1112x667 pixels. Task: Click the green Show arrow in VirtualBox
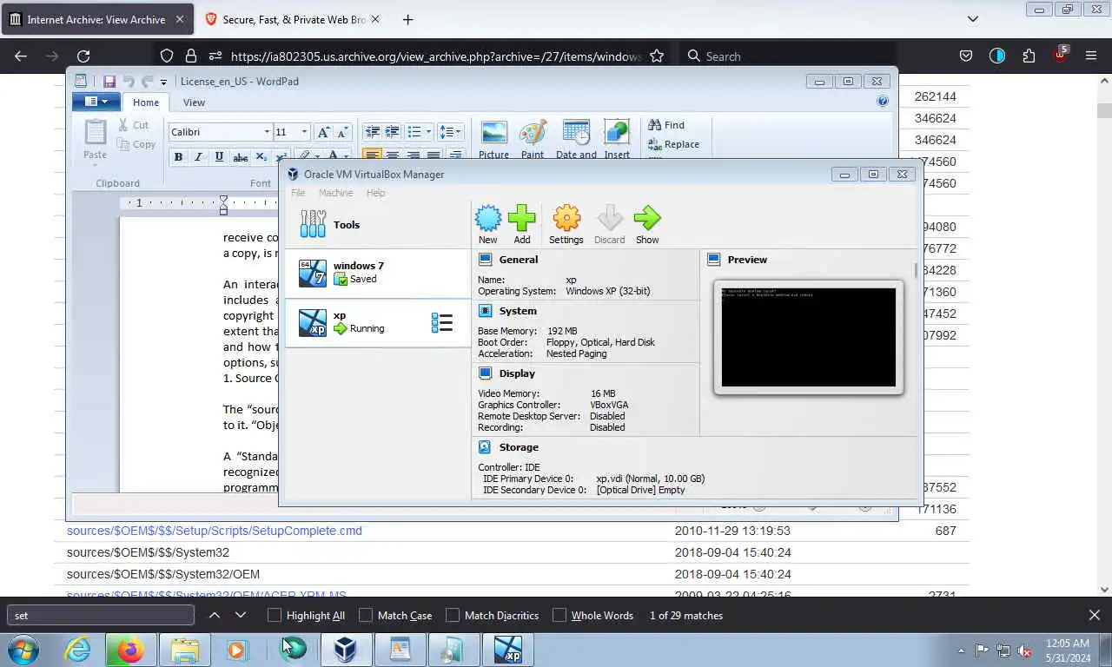[647, 224]
